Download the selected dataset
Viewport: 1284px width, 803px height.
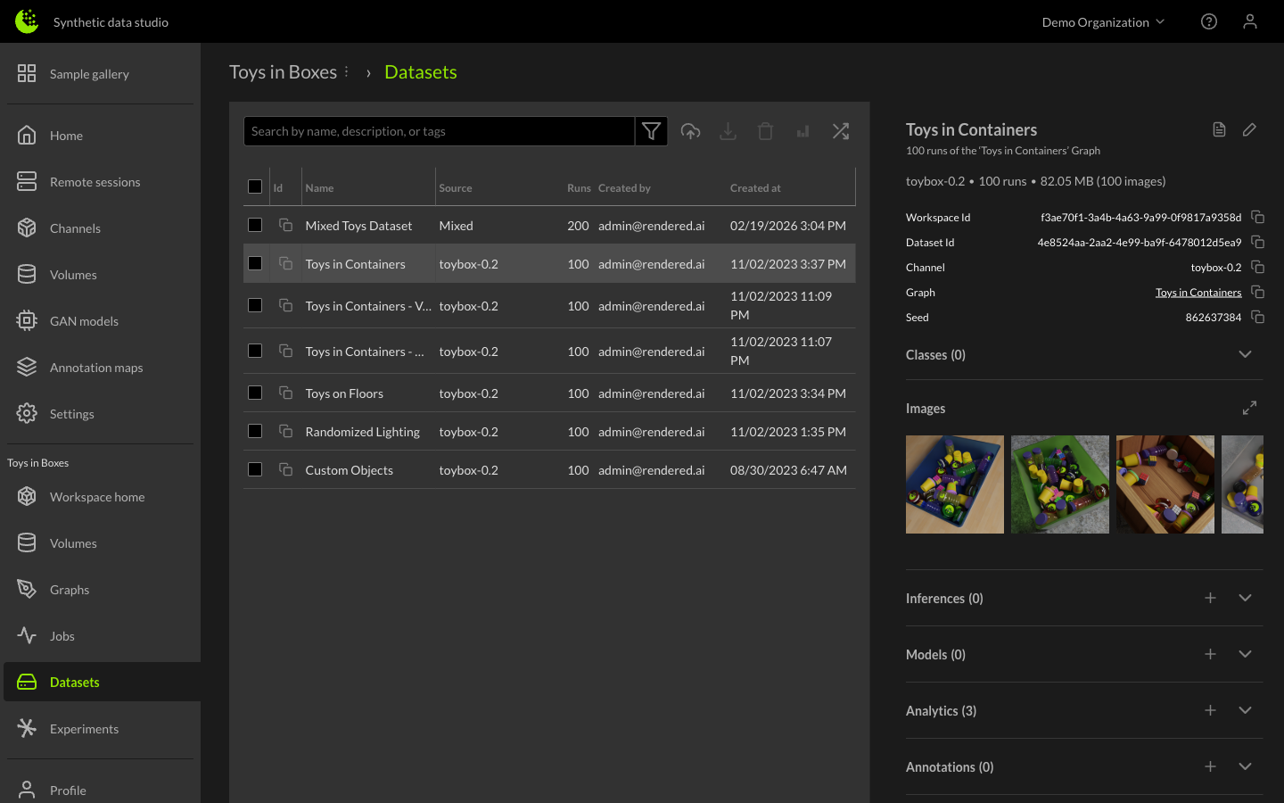coord(728,130)
